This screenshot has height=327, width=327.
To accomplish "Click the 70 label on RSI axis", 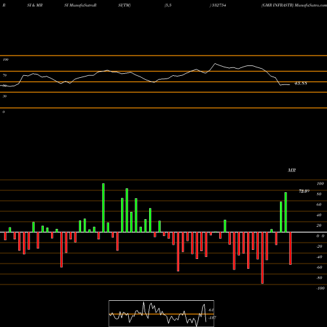I will coord(5,75).
